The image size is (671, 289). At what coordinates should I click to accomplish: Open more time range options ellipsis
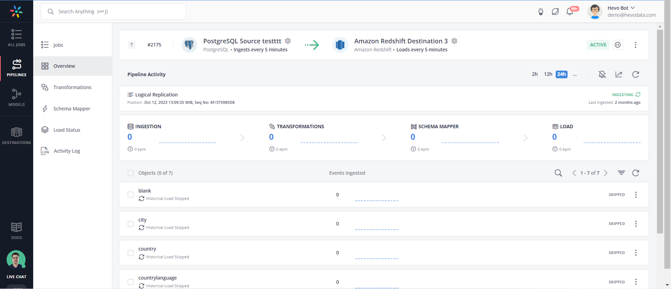click(575, 74)
